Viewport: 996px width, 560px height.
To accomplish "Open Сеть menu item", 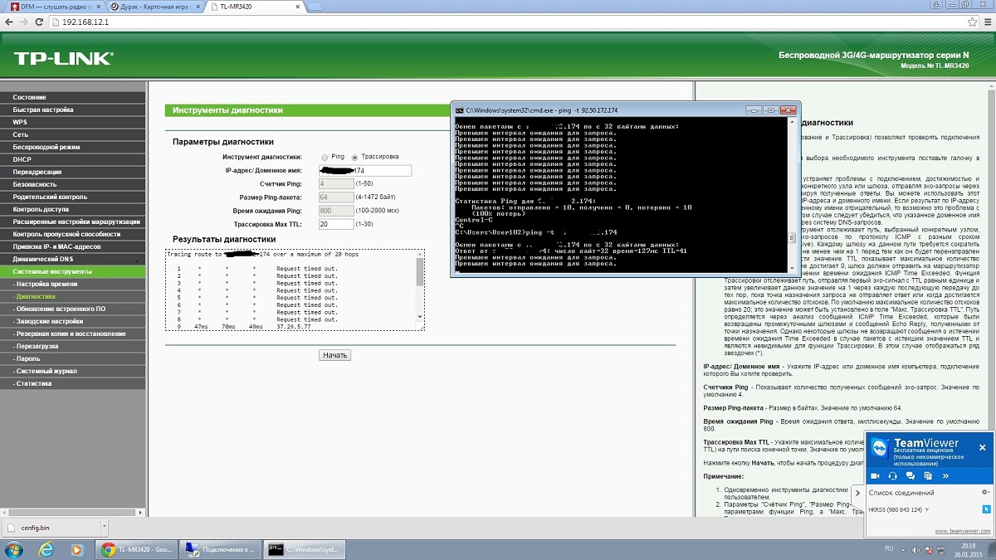I will [x=73, y=134].
